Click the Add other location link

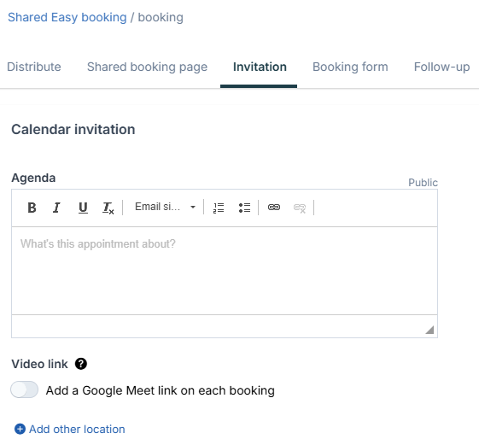coord(77,429)
